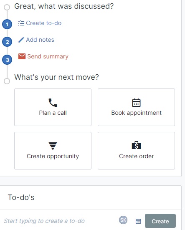
Task: Open the Add notes link
Action: pos(40,40)
